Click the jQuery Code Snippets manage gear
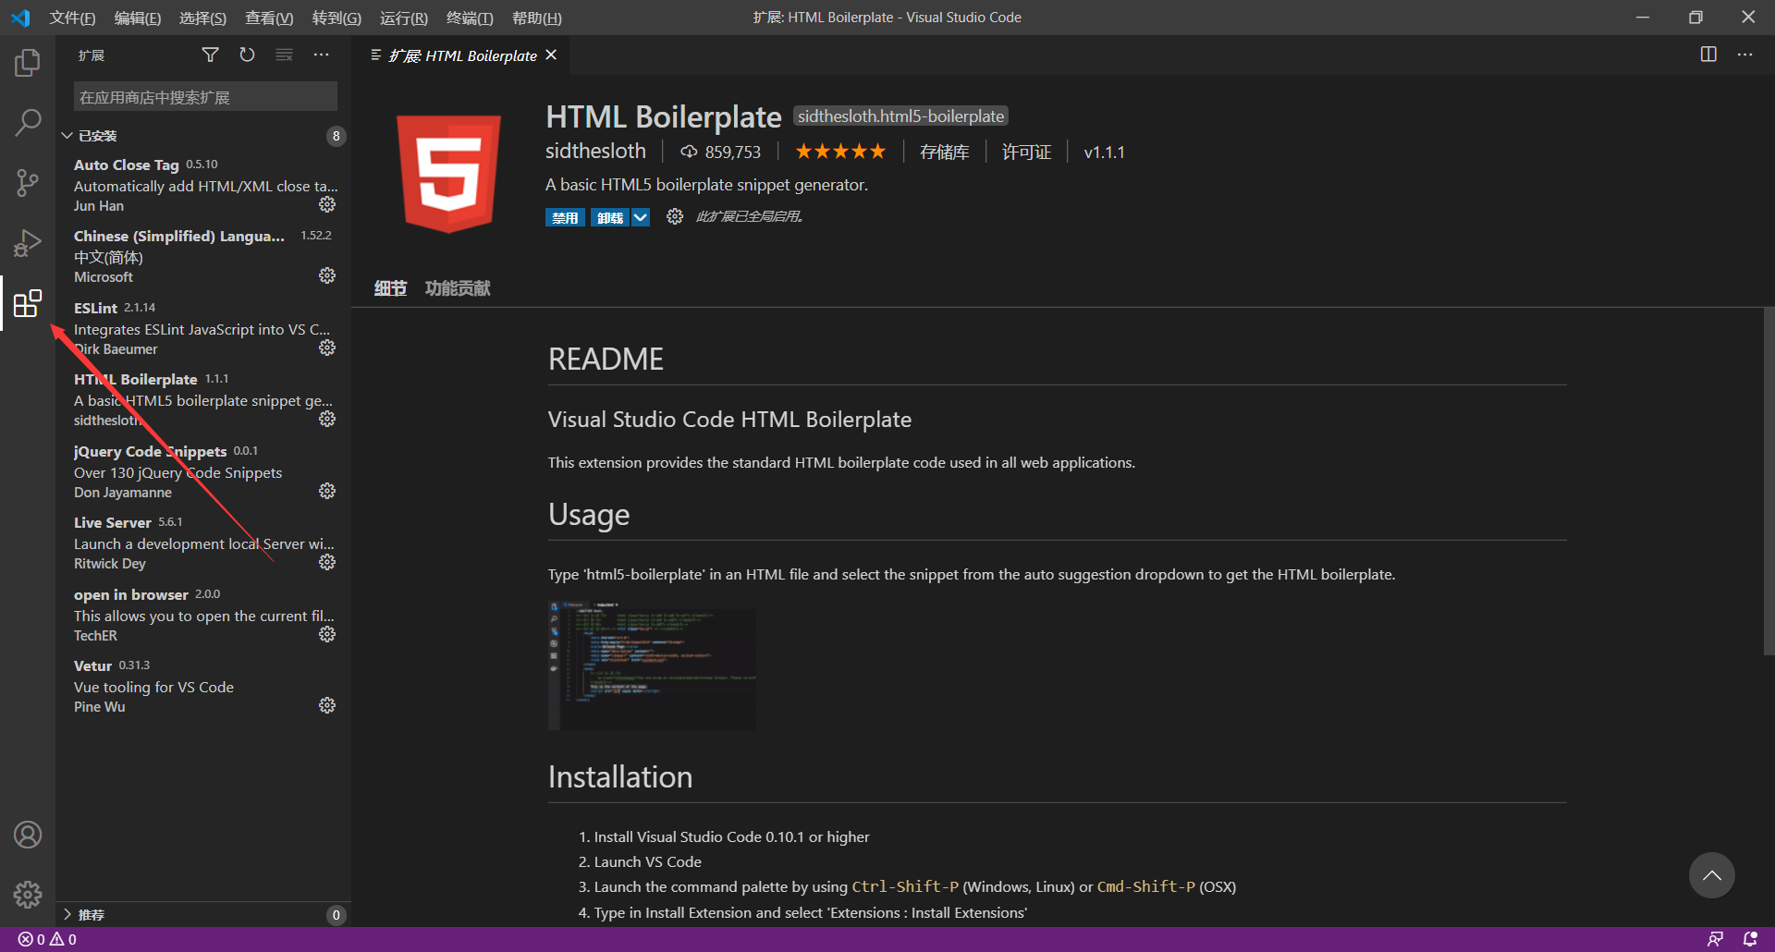 click(327, 491)
